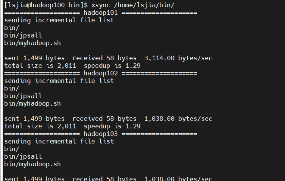The width and height of the screenshot is (285, 181).
Task: Click 'speedup is 1.29' under hadoop102
Action: click(112, 126)
